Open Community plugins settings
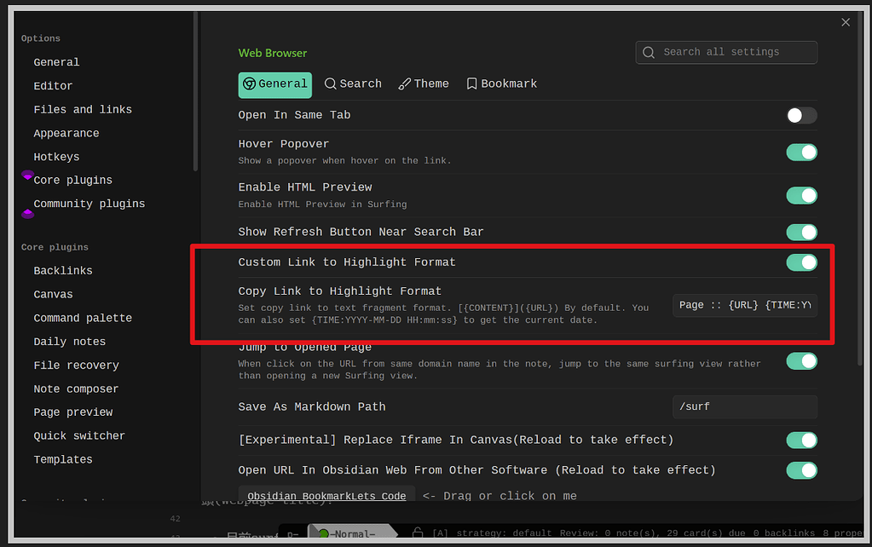This screenshot has width=872, height=547. [89, 204]
